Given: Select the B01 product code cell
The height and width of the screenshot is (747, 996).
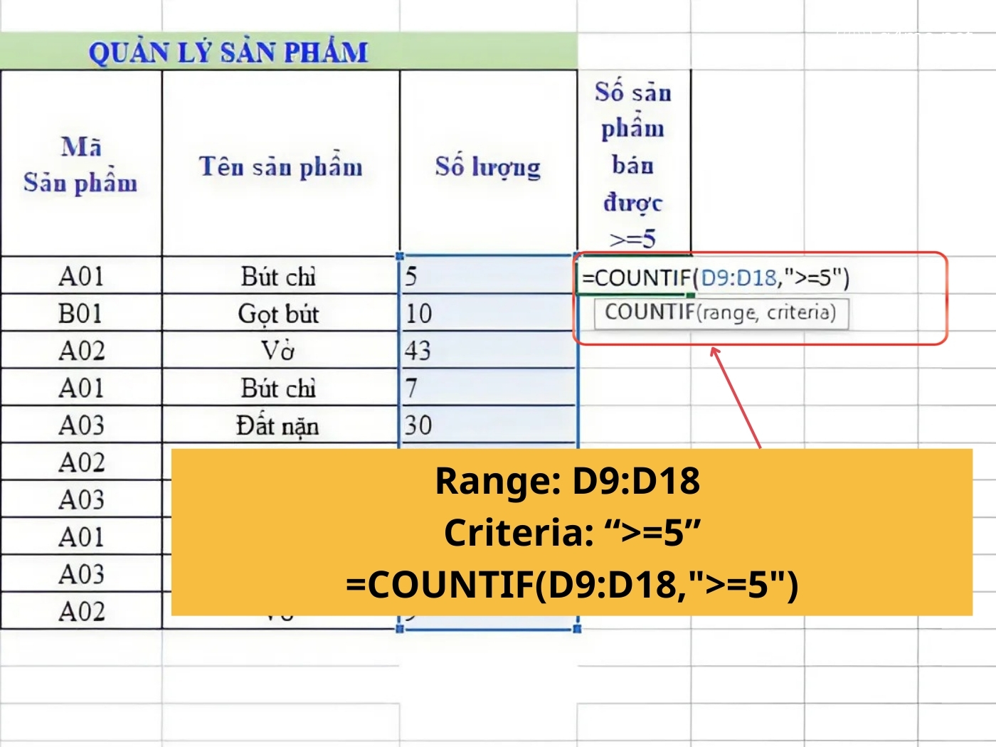Looking at the screenshot, I should click(81, 313).
